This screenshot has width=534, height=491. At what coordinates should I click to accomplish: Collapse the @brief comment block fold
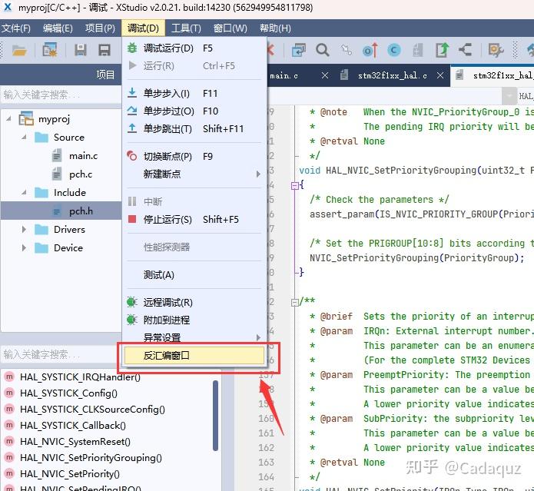point(294,303)
